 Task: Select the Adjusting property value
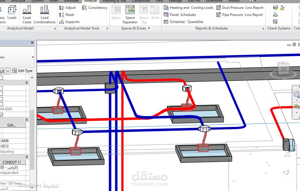[x=13, y=152]
